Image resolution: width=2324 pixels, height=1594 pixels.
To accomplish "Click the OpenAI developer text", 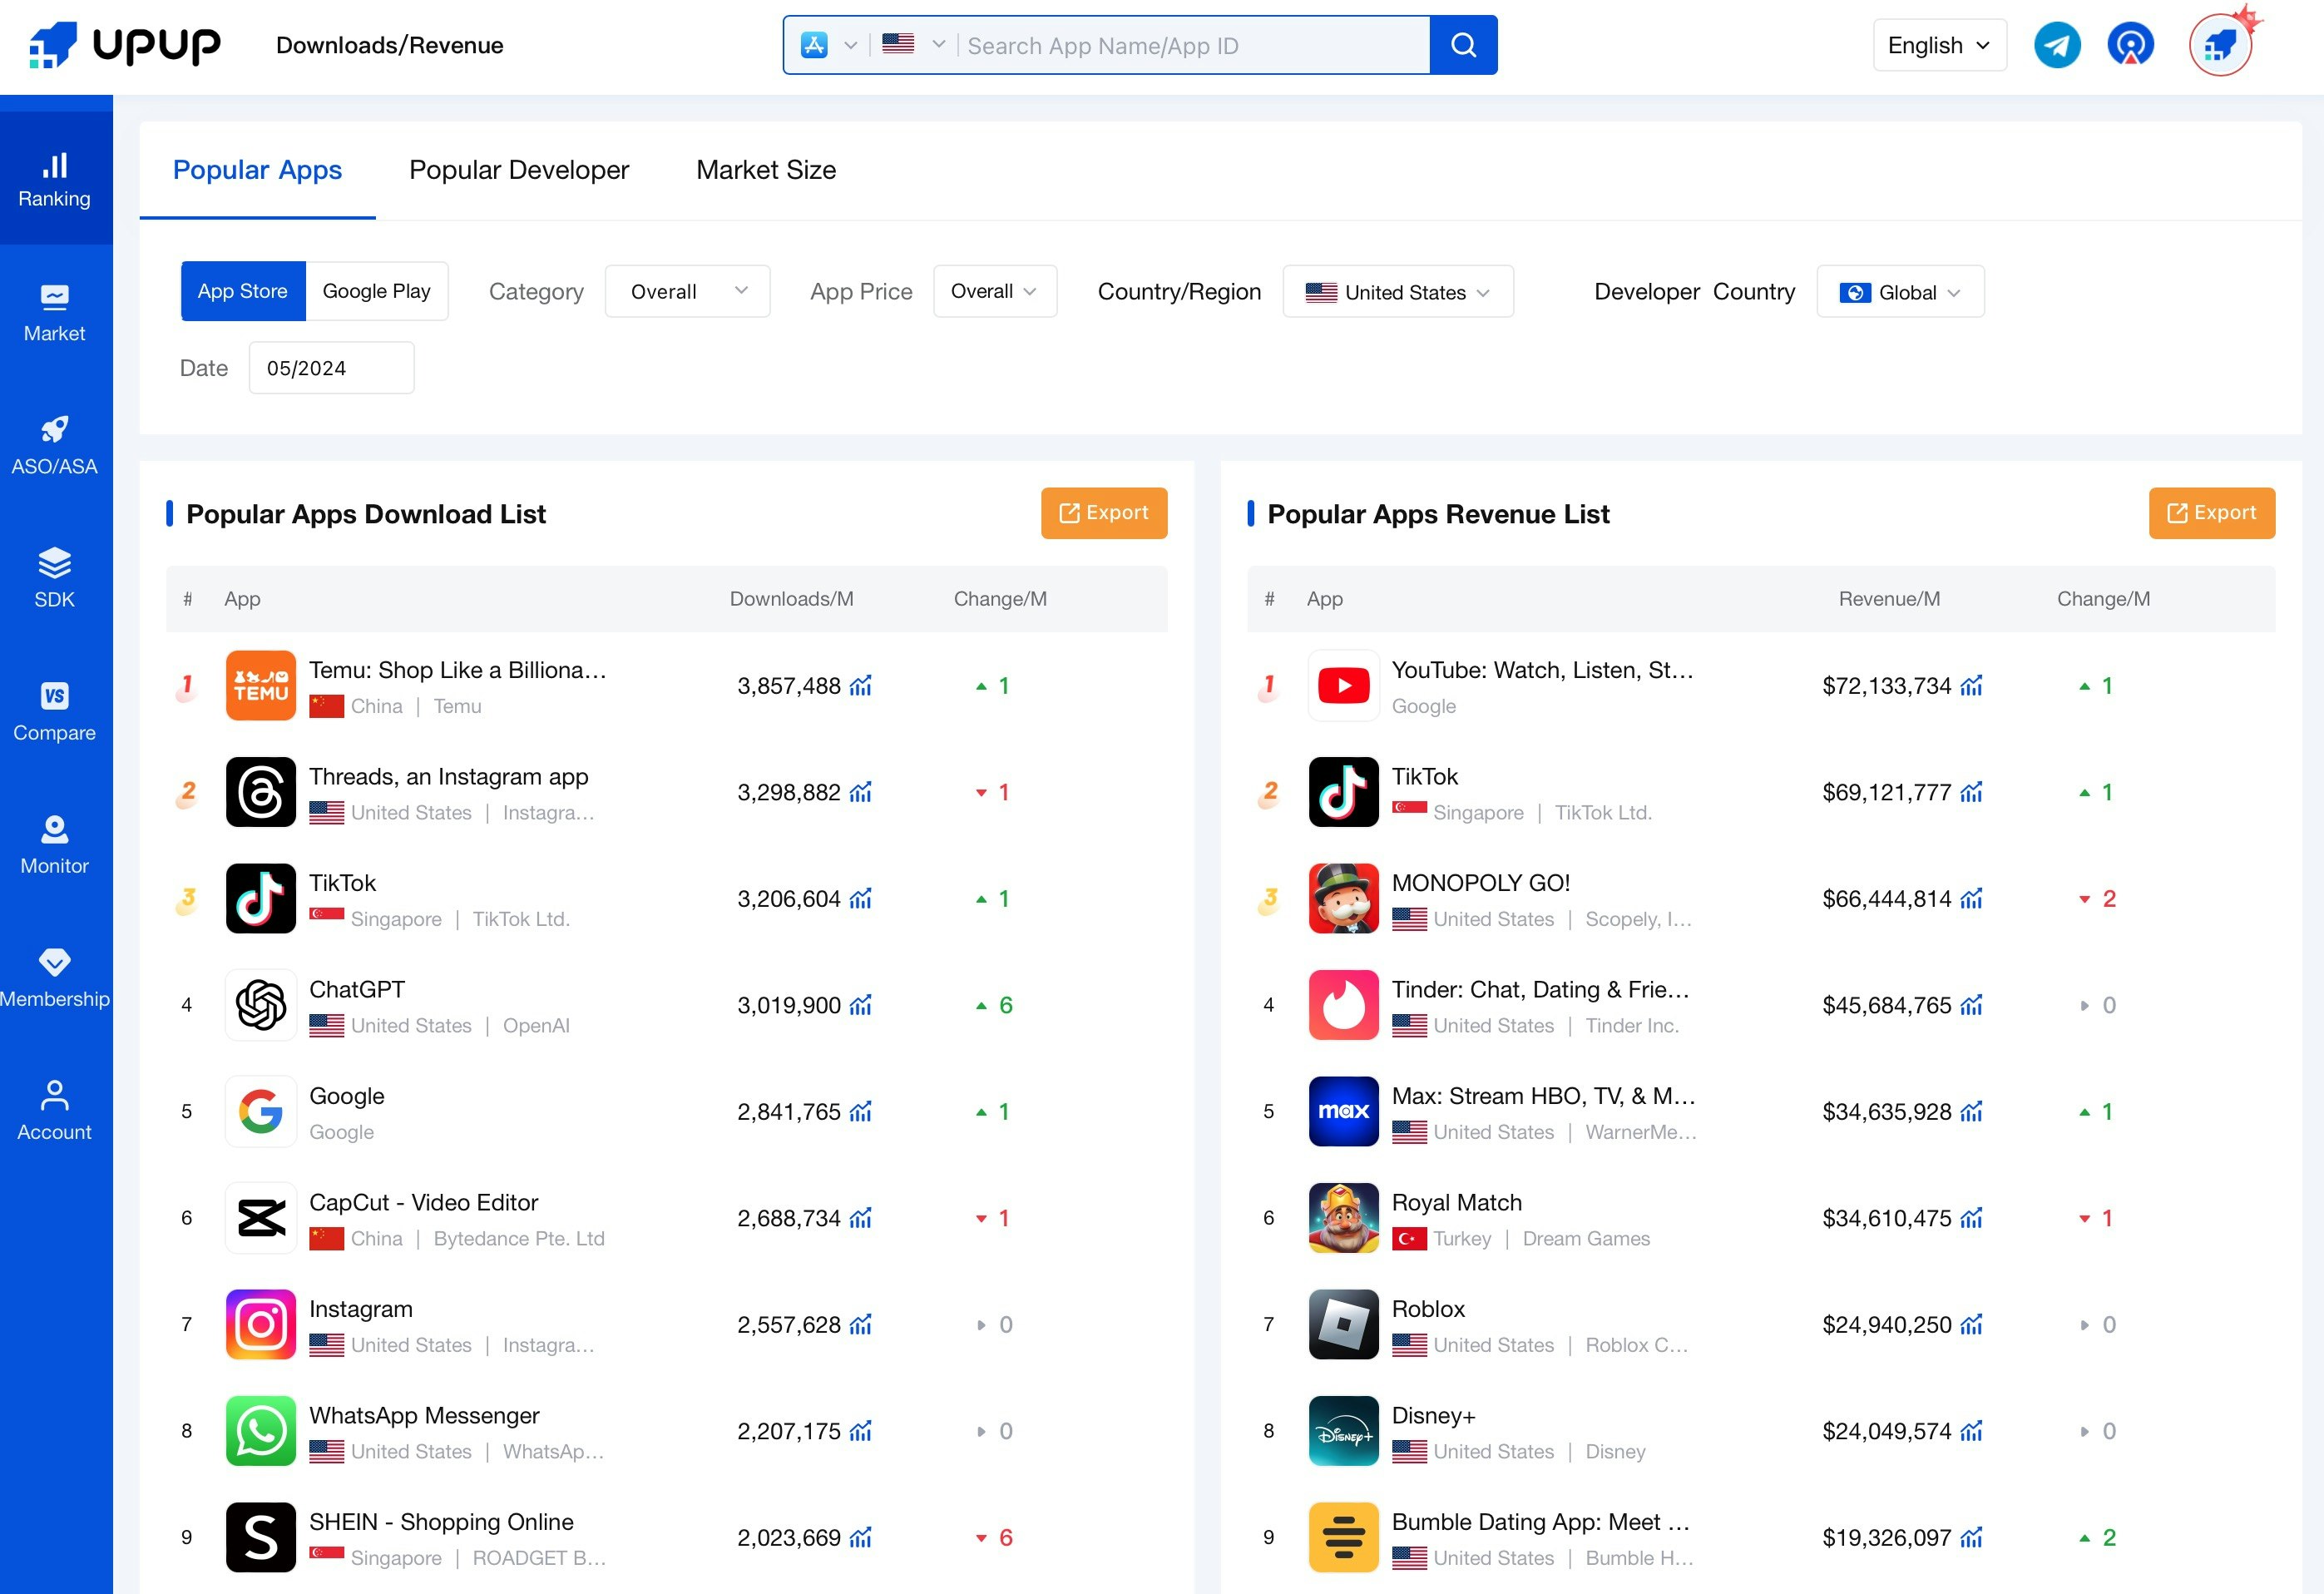I will coord(536,1026).
